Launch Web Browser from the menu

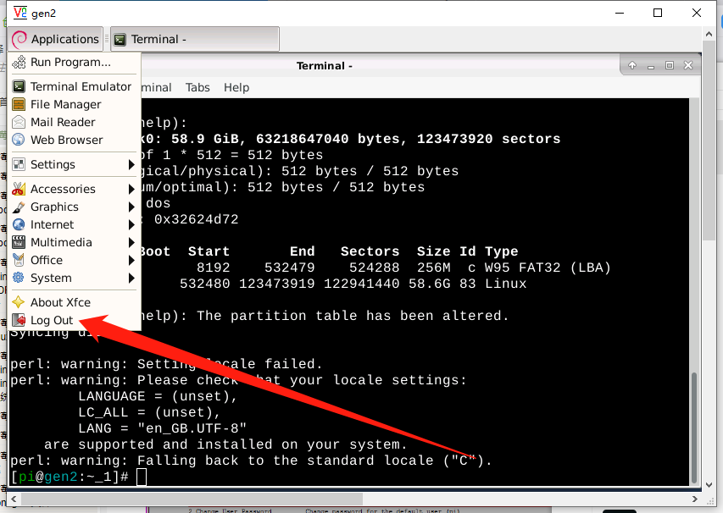(x=75, y=140)
